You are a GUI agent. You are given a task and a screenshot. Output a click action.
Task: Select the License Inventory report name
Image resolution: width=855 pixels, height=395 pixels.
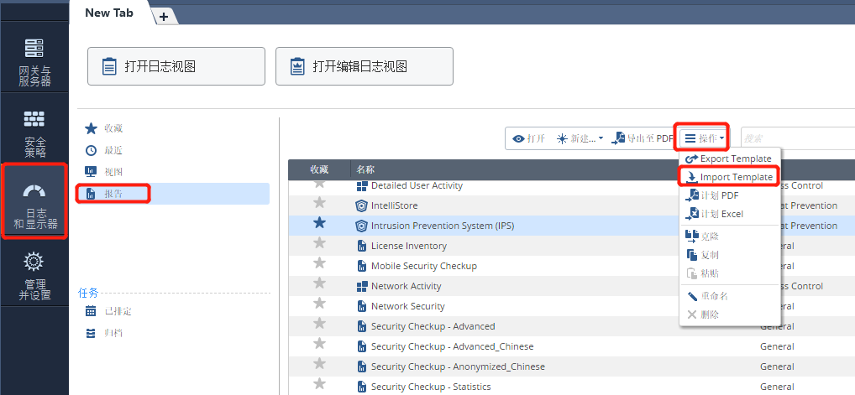click(x=409, y=246)
